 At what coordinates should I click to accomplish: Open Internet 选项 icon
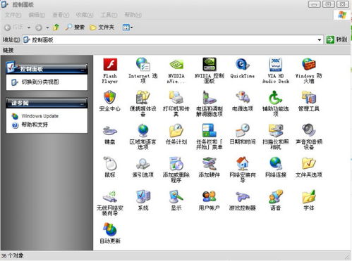tap(143, 65)
